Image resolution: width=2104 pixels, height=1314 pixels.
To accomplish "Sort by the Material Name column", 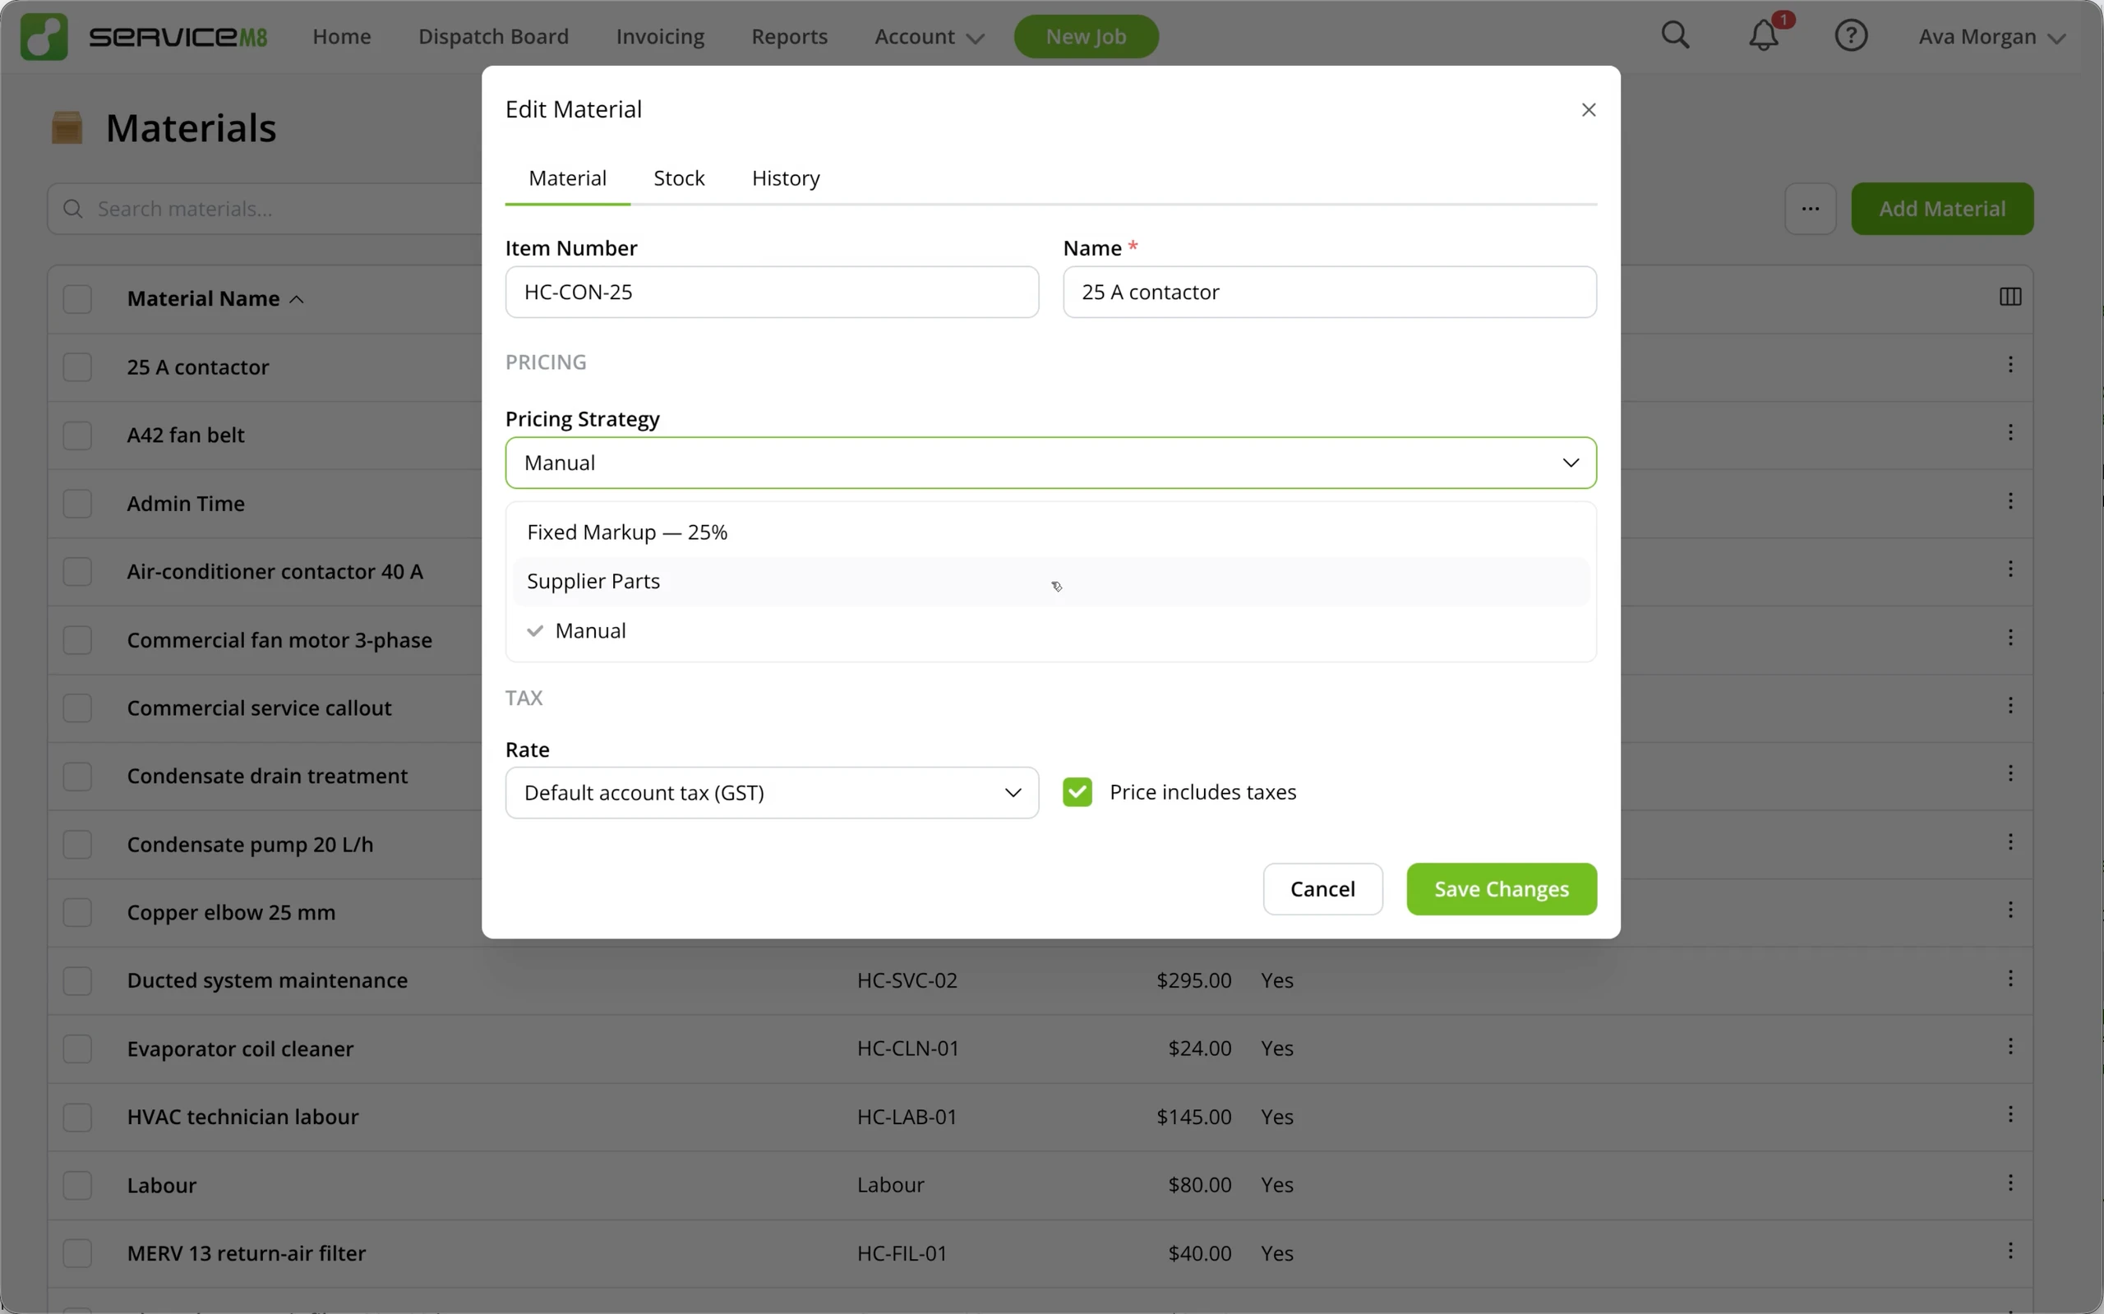I will coord(215,299).
